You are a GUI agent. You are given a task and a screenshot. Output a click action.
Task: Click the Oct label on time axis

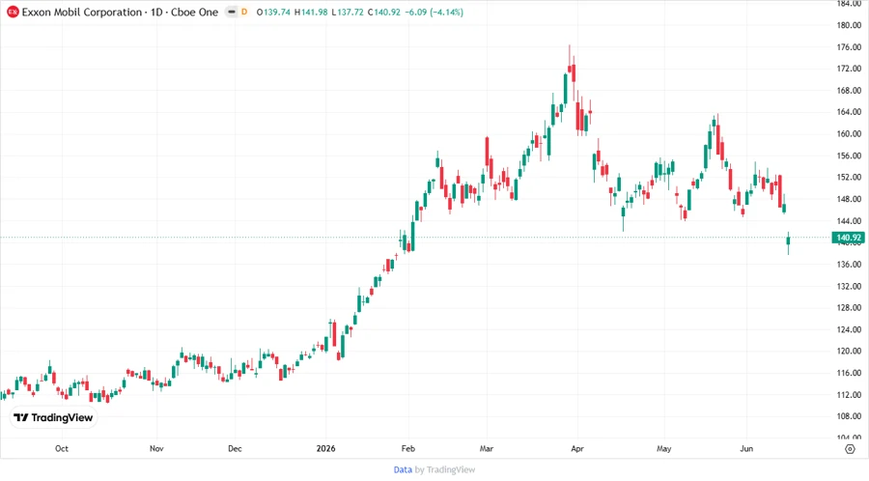(x=62, y=448)
